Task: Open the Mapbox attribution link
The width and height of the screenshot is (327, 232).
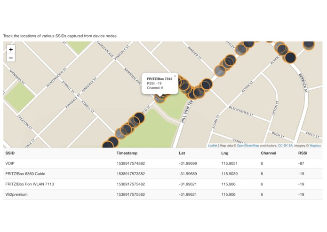Action: coord(315,146)
